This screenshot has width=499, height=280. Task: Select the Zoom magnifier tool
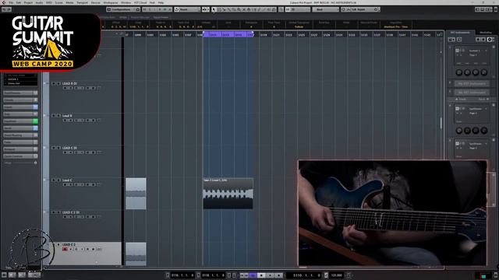tap(239, 9)
